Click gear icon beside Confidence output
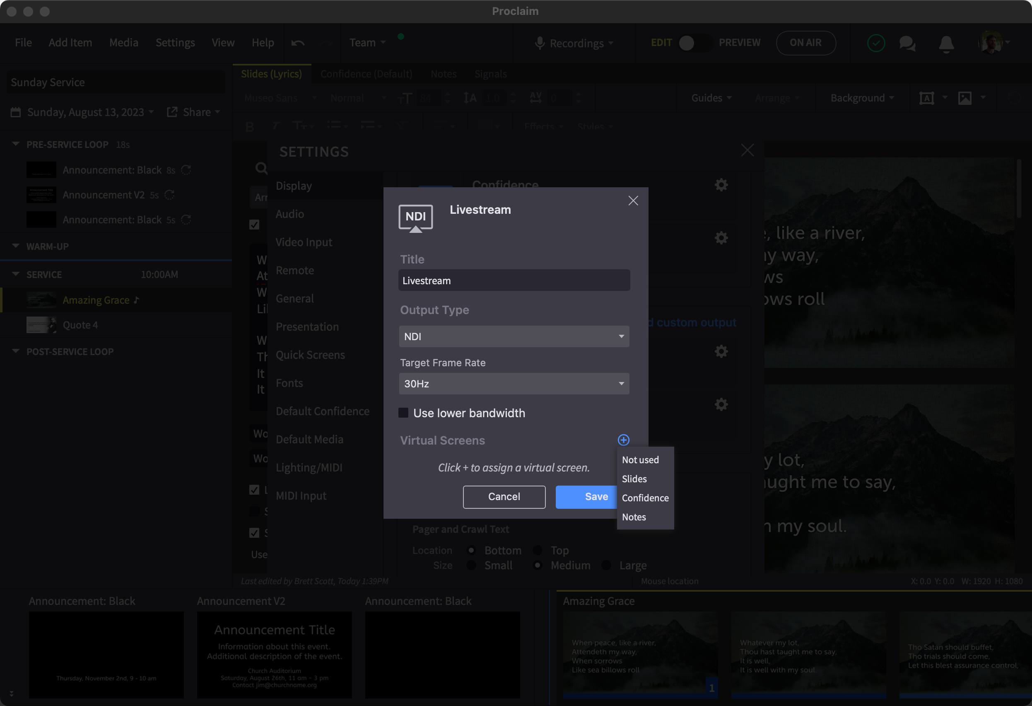 tap(721, 185)
